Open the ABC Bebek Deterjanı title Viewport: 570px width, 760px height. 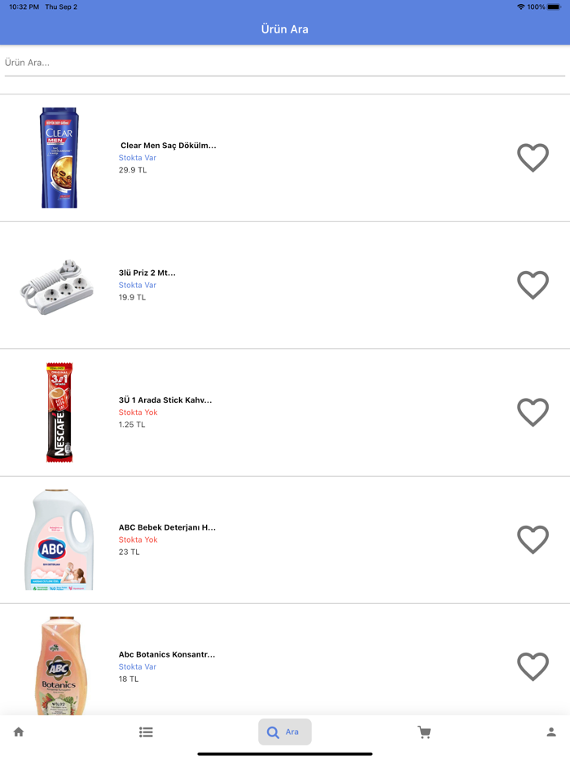tap(167, 527)
